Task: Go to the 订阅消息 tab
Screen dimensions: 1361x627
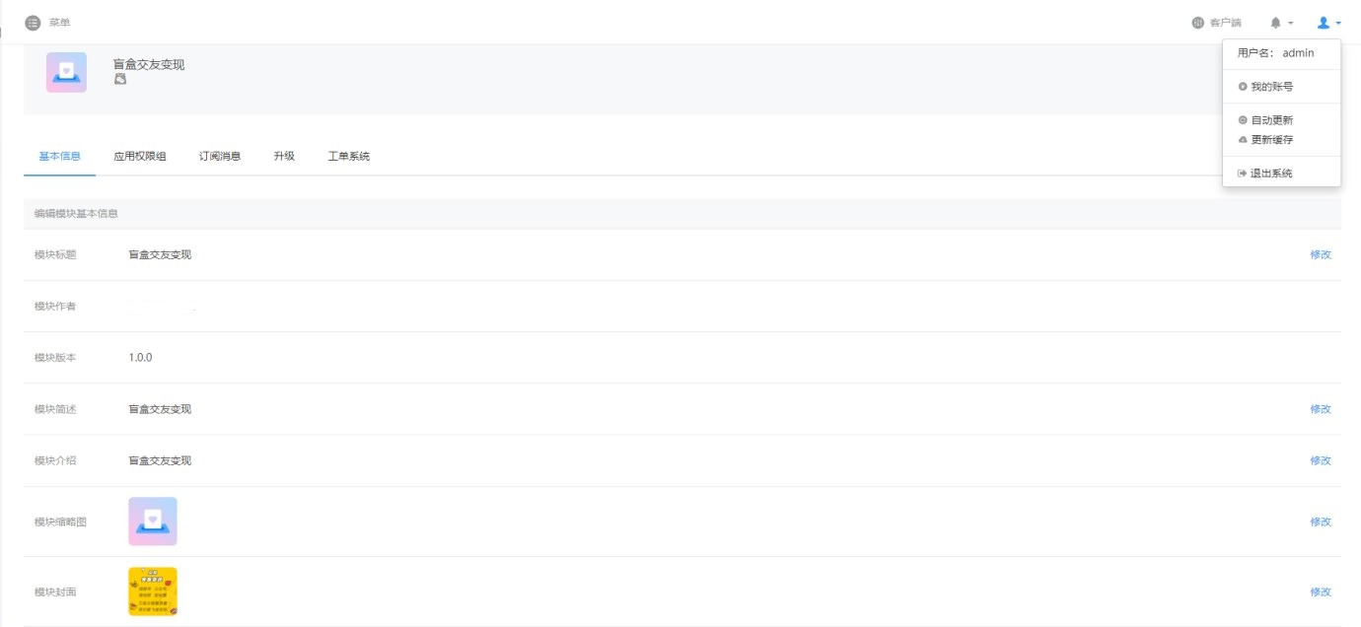Action: click(220, 157)
